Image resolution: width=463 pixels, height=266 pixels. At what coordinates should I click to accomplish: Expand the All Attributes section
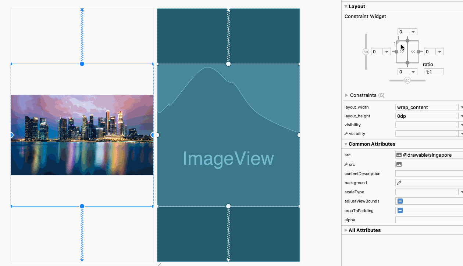pyautogui.click(x=346, y=230)
